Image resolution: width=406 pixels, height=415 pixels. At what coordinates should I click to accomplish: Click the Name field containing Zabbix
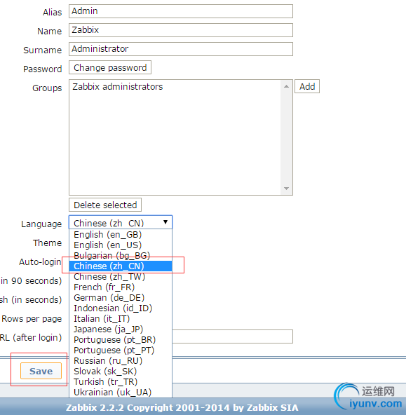pos(181,30)
